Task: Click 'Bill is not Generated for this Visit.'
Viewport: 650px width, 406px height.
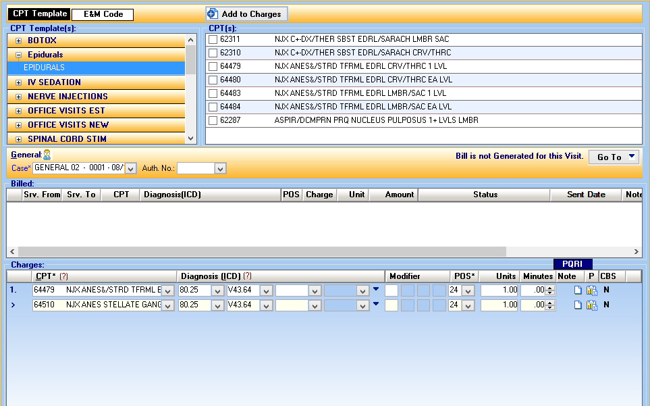Action: [x=520, y=156]
